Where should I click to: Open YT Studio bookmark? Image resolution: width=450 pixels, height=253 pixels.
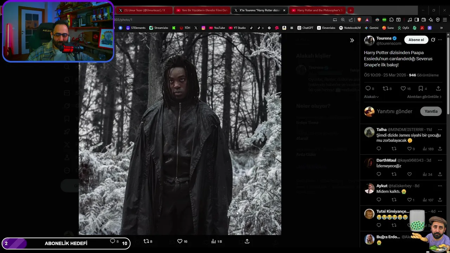237,28
